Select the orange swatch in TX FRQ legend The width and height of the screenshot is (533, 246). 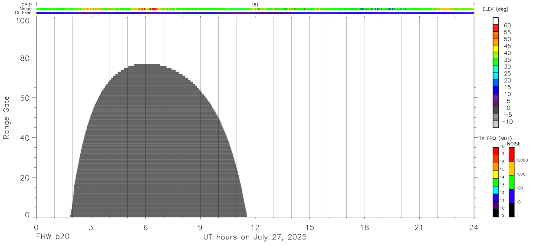coord(496,167)
